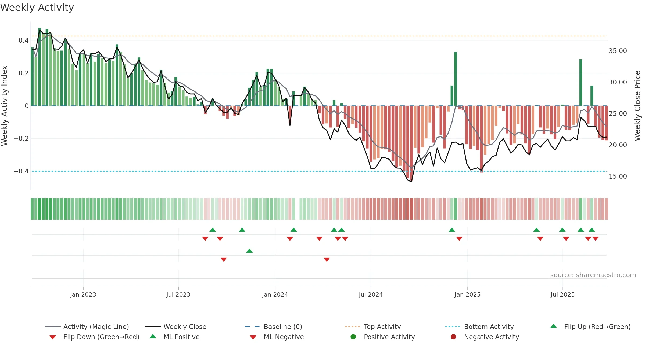Click the orange dotted Top Activity legend line
This screenshot has width=645, height=362.
(x=352, y=327)
